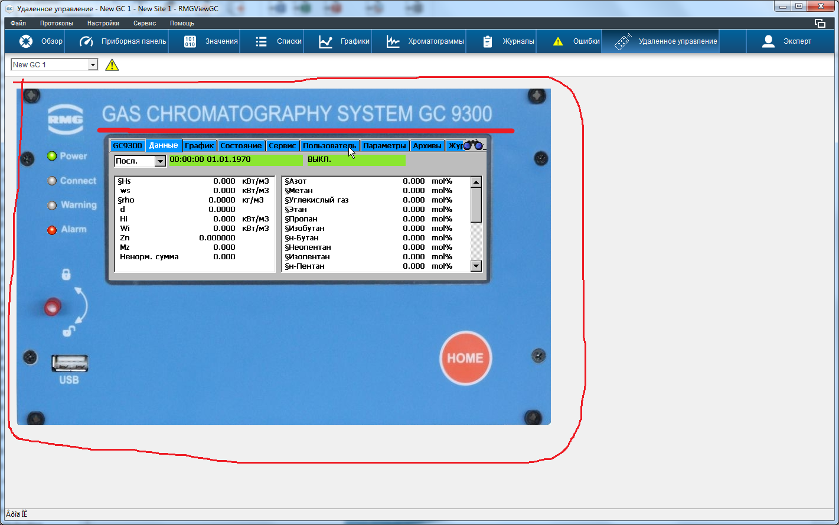Click the yellow warning icon beside device dropdown
The image size is (839, 525).
coord(112,65)
